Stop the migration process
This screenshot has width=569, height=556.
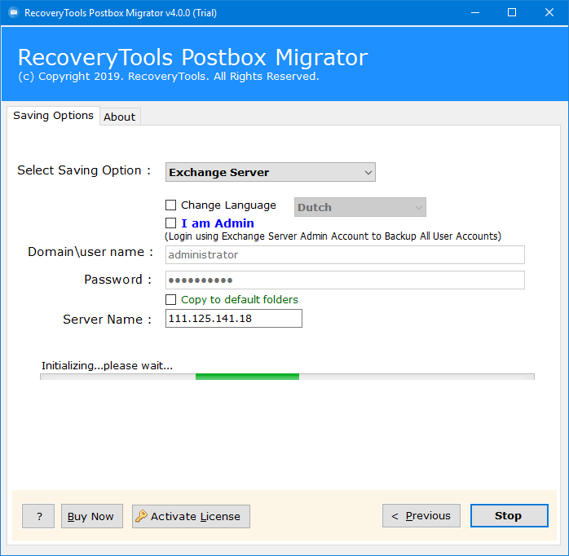(x=509, y=516)
